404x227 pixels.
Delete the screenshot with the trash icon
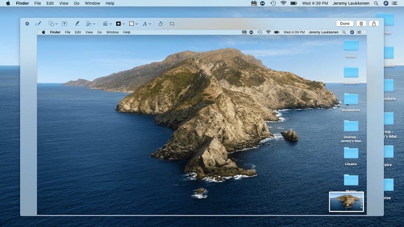tap(361, 24)
